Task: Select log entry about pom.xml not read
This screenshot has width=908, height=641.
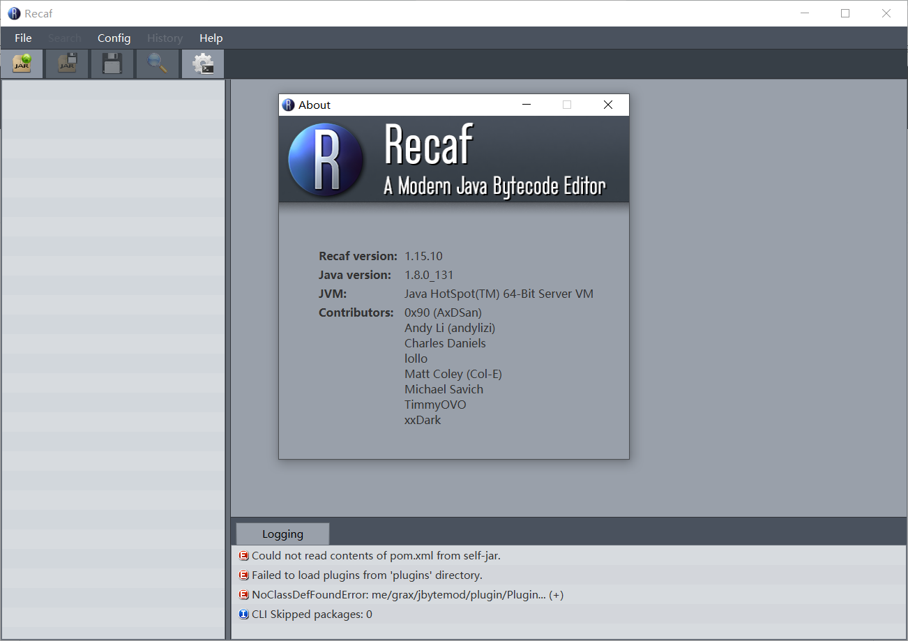Action: point(569,556)
